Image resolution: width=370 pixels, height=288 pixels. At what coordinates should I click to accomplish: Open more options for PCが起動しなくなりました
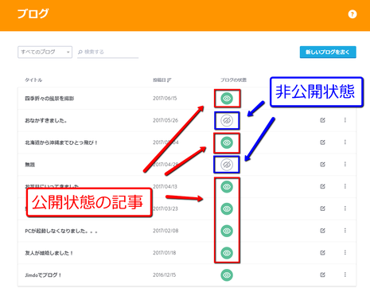coord(345,231)
